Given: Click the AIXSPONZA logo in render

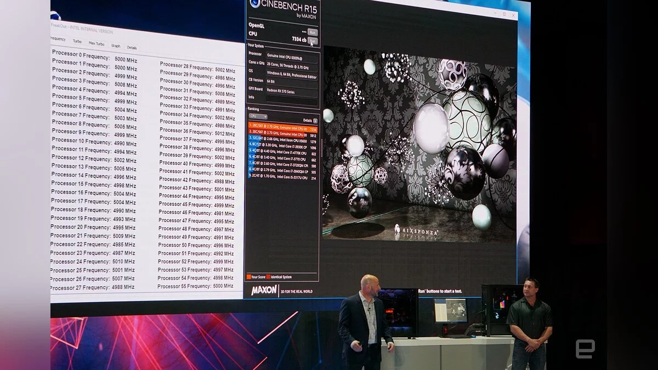Looking at the screenshot, I should tap(416, 231).
